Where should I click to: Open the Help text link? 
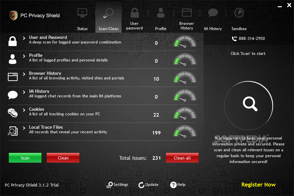coord(181,185)
